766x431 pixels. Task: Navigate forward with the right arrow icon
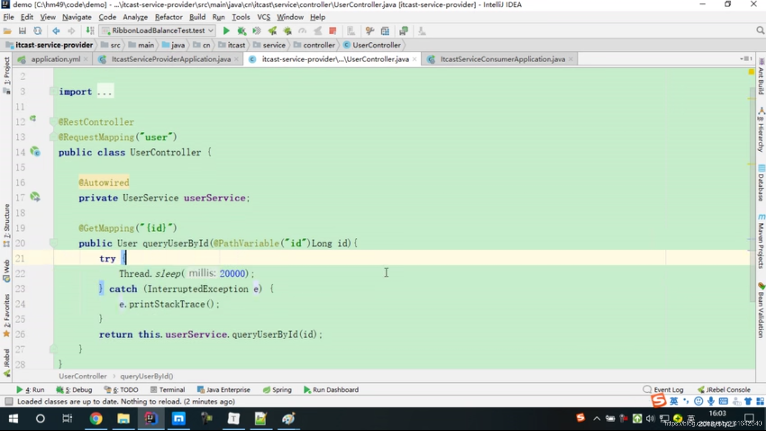71,31
